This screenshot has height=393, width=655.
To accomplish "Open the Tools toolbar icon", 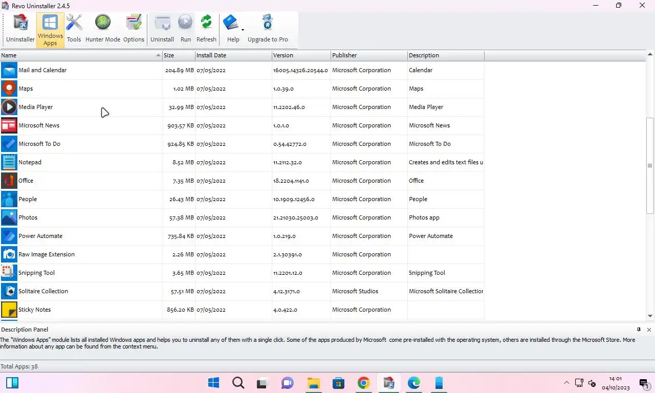I will tap(74, 30).
